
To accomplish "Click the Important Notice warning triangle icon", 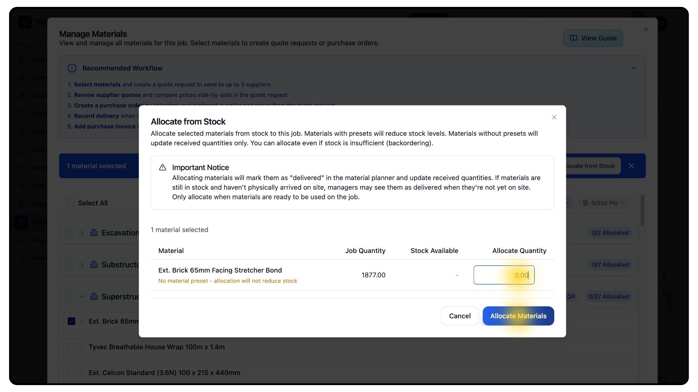I will coord(163,167).
